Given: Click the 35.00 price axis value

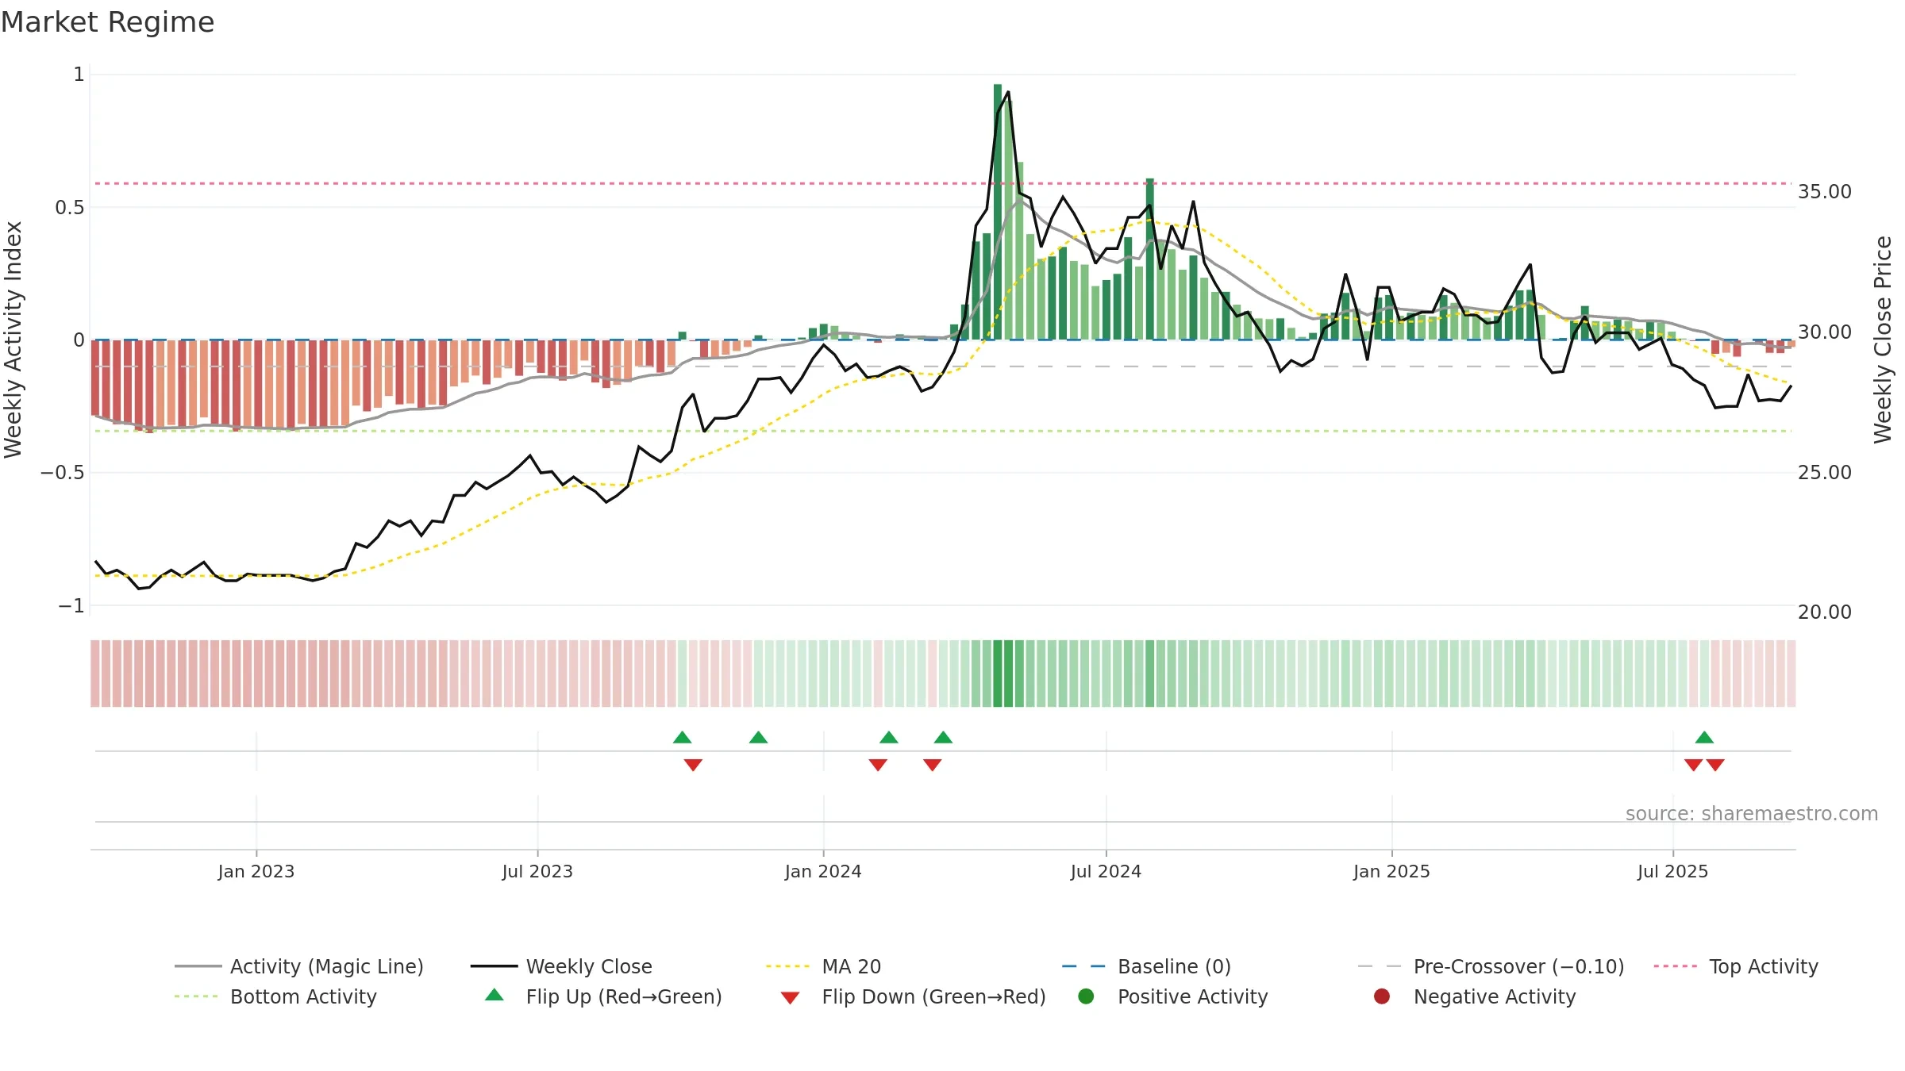Looking at the screenshot, I should 1824,192.
